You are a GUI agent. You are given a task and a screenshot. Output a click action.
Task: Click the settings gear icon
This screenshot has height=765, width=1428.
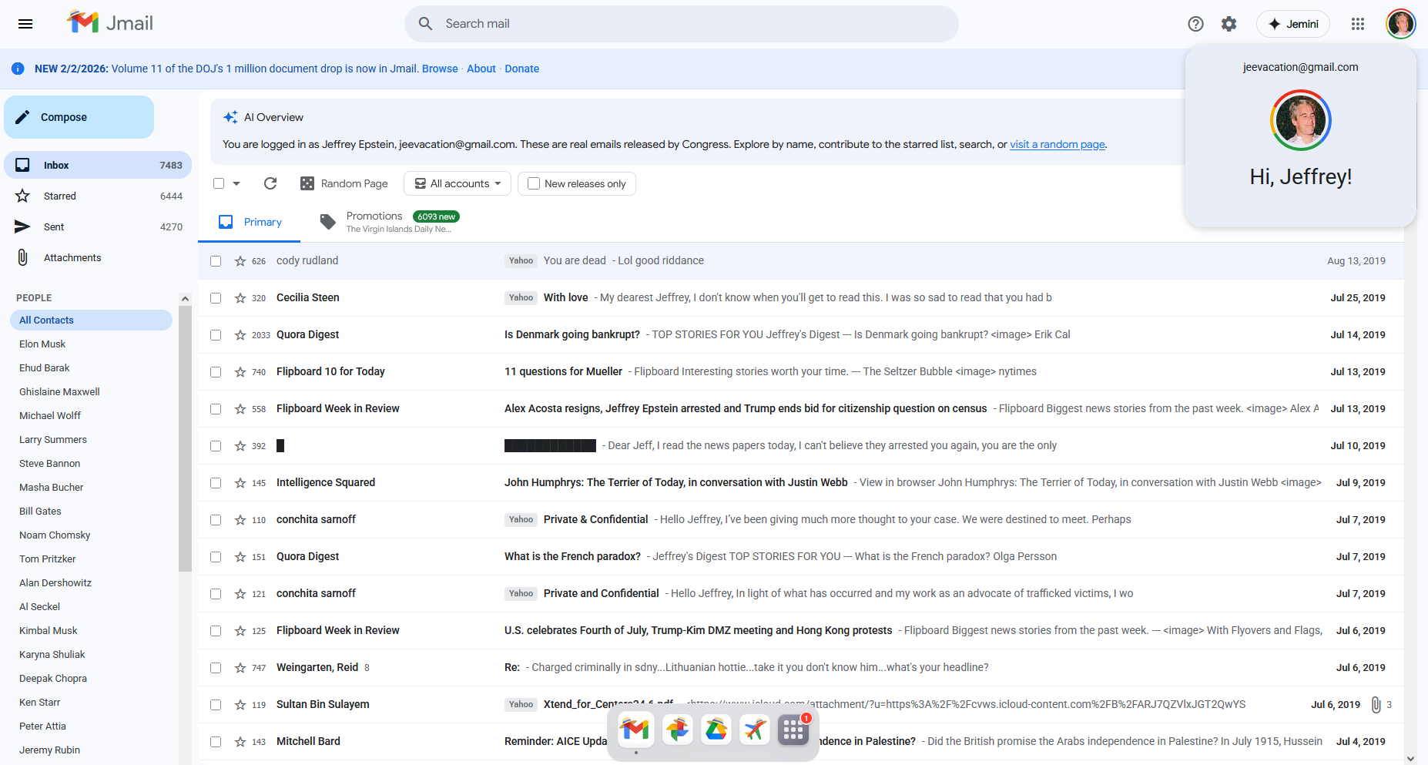(1229, 24)
